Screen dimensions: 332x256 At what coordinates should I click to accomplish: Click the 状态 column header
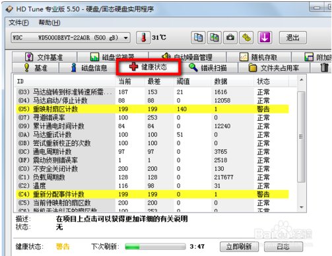(x=271, y=81)
